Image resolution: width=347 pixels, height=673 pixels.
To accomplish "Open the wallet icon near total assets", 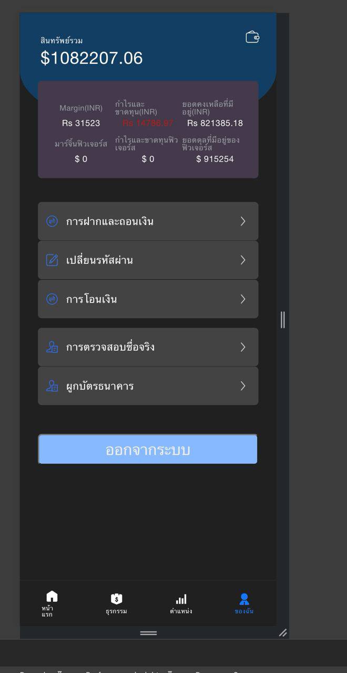I will tap(251, 37).
